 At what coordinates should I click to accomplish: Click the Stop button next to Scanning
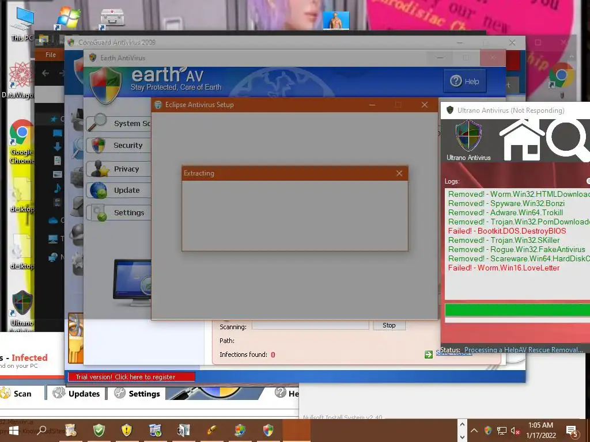point(389,325)
